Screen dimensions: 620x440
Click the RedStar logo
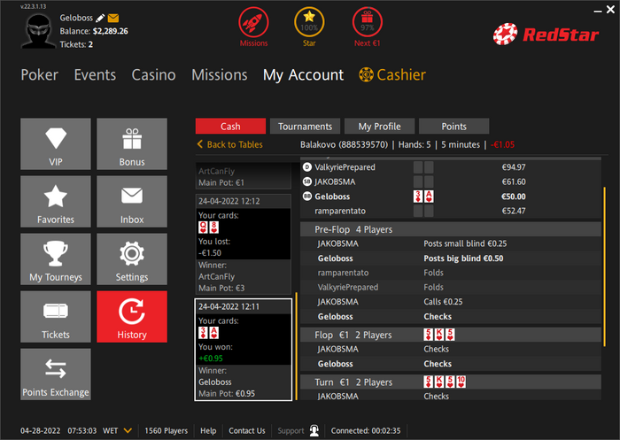(546, 34)
